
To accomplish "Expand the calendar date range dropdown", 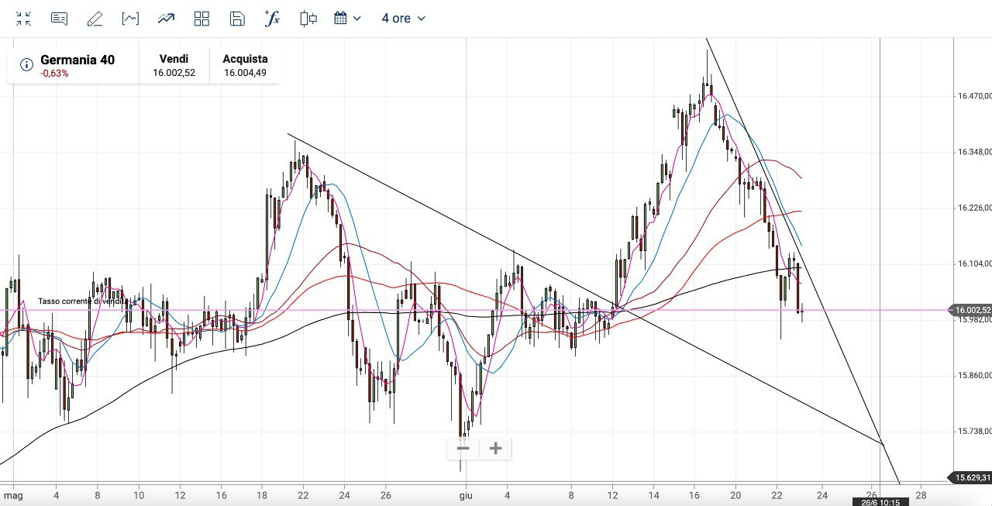I will (347, 19).
